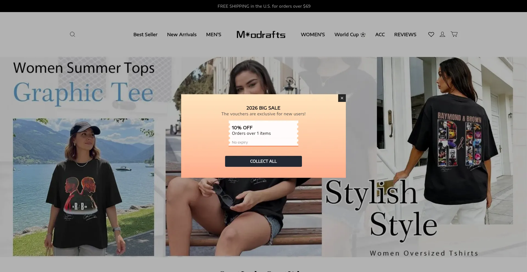Screen dimensions: 527x272
Task: Open the REVIEWS page
Action: pos(405,35)
